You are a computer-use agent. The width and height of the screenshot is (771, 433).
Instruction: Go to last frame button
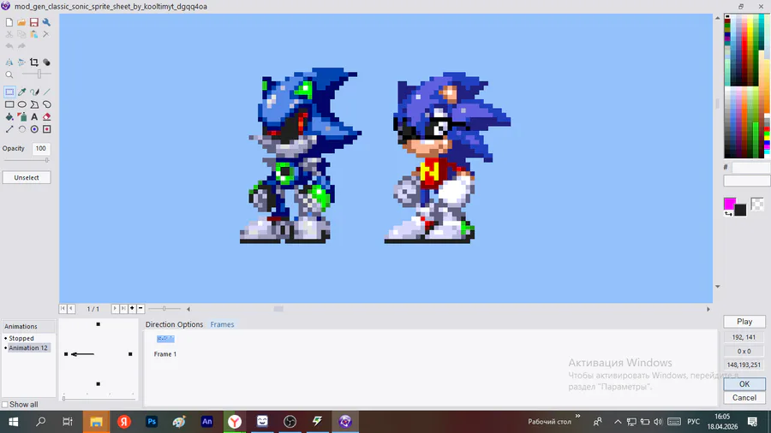123,308
